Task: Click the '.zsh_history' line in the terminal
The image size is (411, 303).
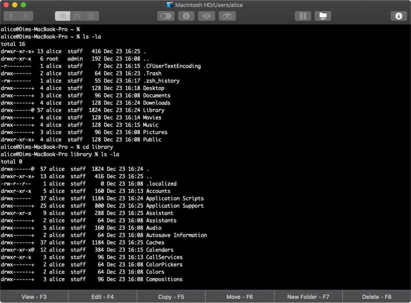Action: point(90,81)
